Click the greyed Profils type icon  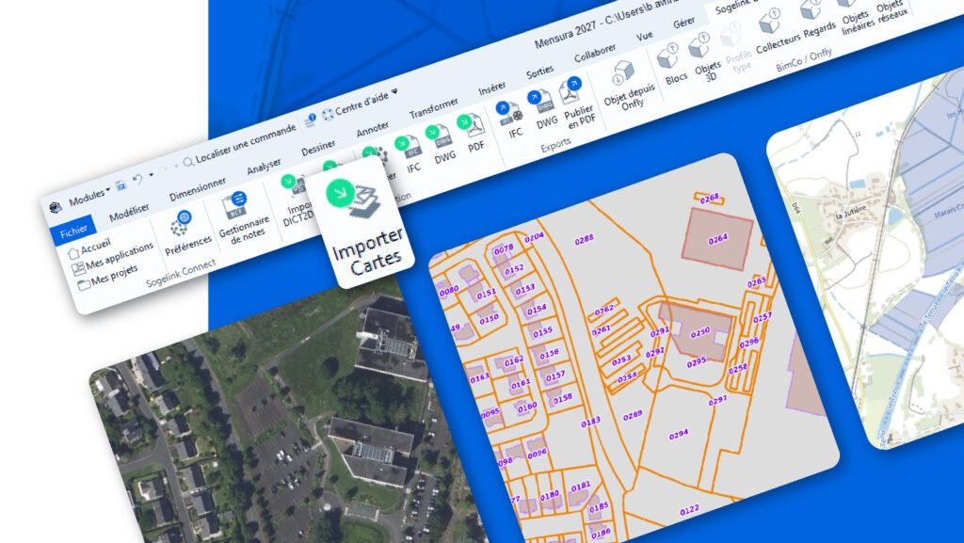pos(731,36)
